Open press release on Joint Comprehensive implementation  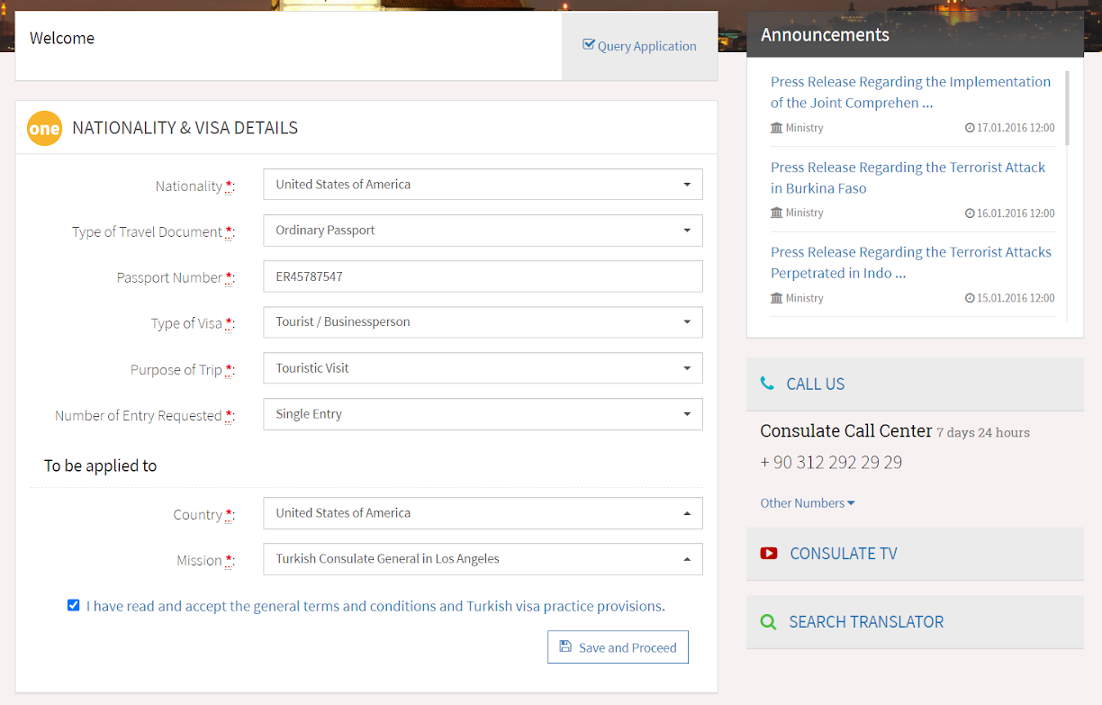point(910,92)
